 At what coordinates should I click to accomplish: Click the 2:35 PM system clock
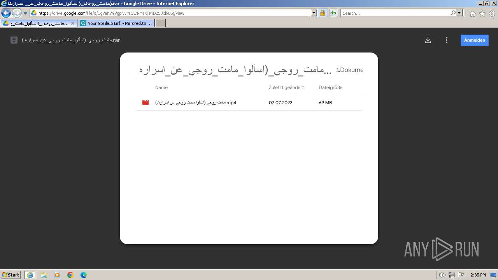[x=478, y=275]
